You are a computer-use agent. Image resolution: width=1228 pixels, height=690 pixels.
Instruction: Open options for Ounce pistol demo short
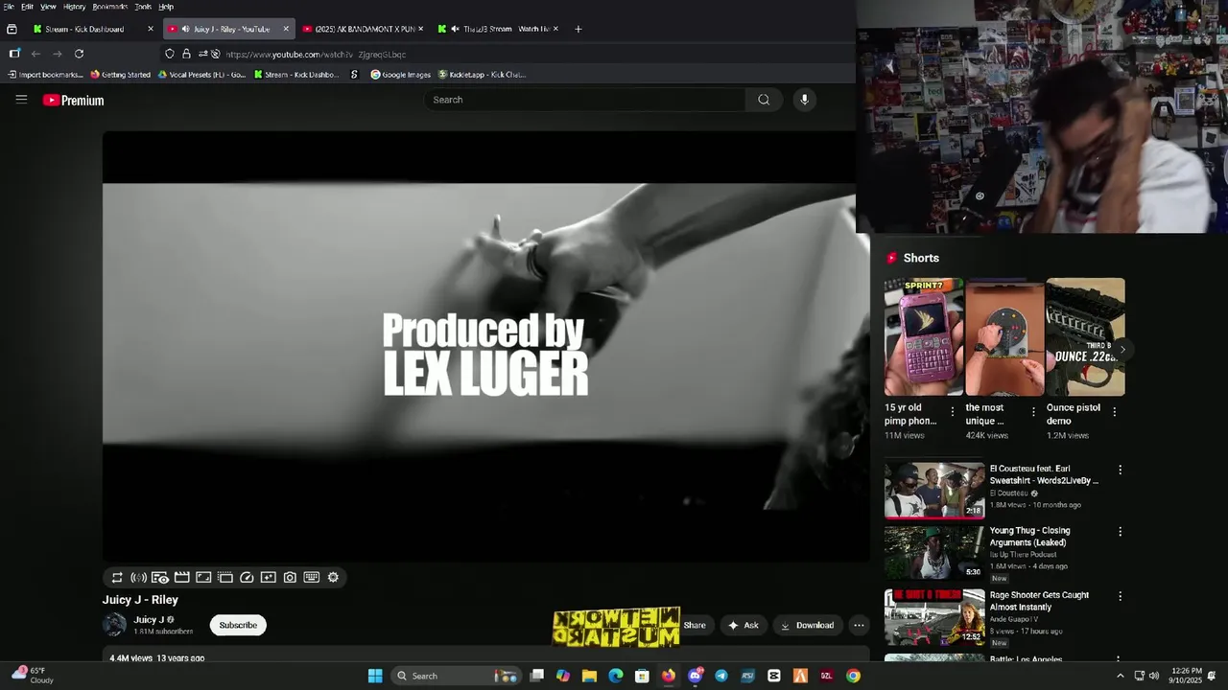(x=1114, y=411)
